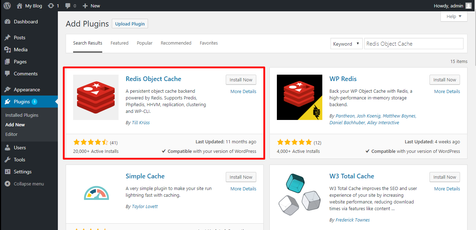Click the plugin search input field

pos(414,44)
